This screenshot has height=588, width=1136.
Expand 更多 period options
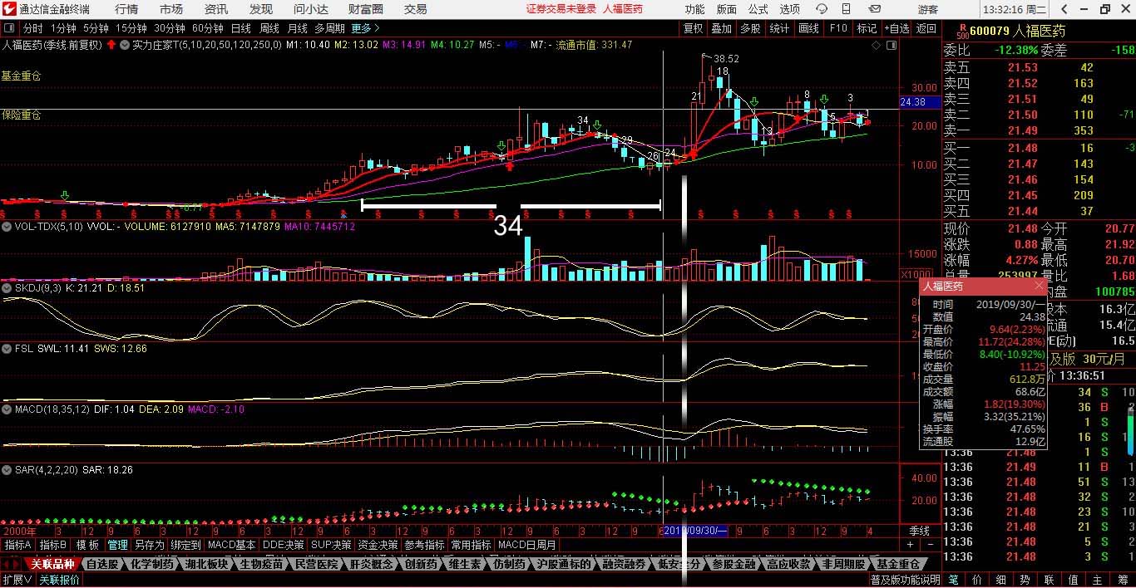pos(361,27)
